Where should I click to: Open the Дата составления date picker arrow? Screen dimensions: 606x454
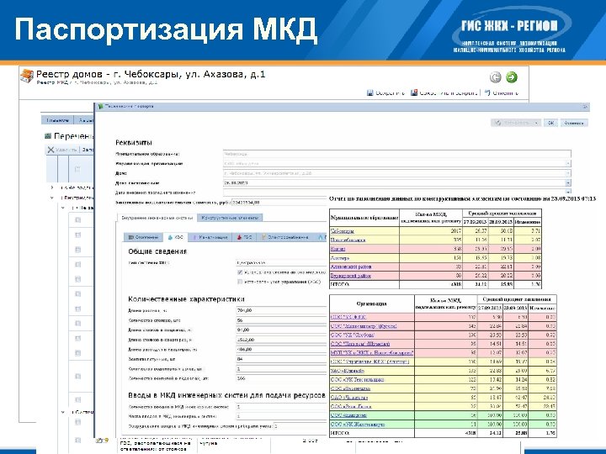pos(568,183)
